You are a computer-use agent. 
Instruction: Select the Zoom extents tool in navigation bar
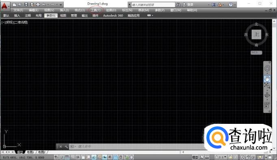[267, 86]
